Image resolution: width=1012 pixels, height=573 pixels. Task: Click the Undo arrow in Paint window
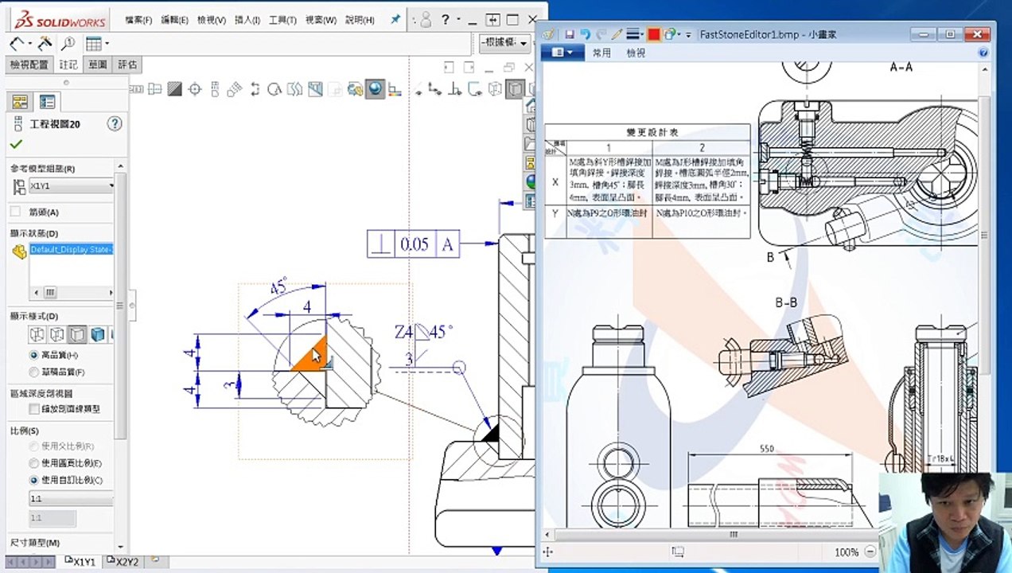pyautogui.click(x=585, y=34)
